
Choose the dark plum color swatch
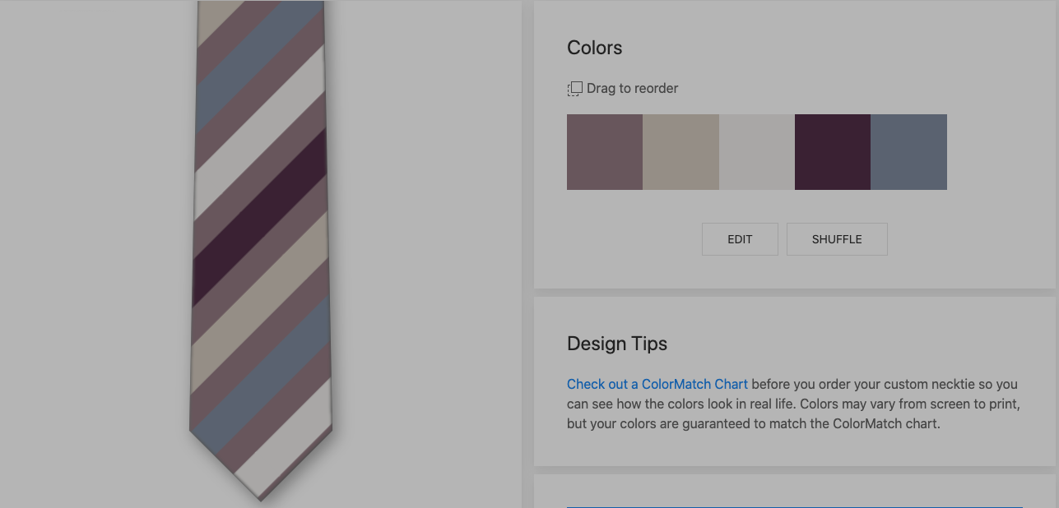[833, 152]
